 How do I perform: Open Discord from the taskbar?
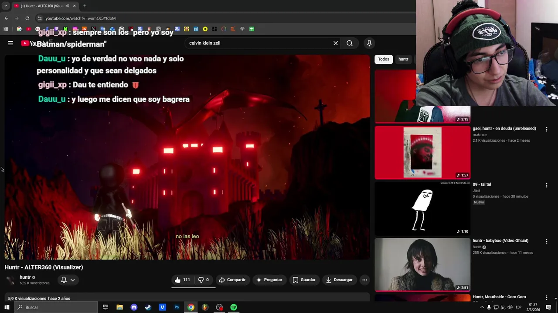click(x=134, y=307)
